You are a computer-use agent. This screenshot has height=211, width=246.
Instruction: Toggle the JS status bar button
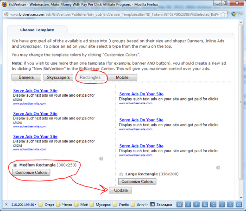[x=179, y=205]
